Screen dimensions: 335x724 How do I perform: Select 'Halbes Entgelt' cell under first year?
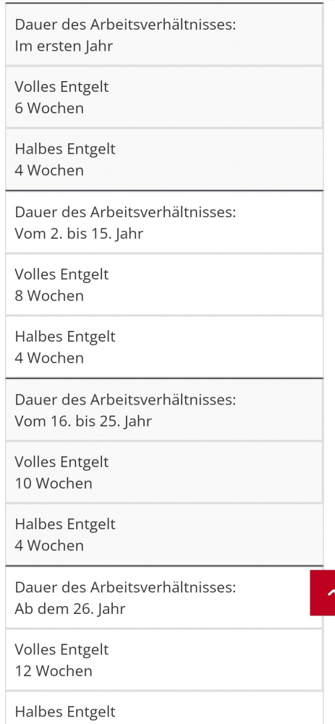point(164,159)
